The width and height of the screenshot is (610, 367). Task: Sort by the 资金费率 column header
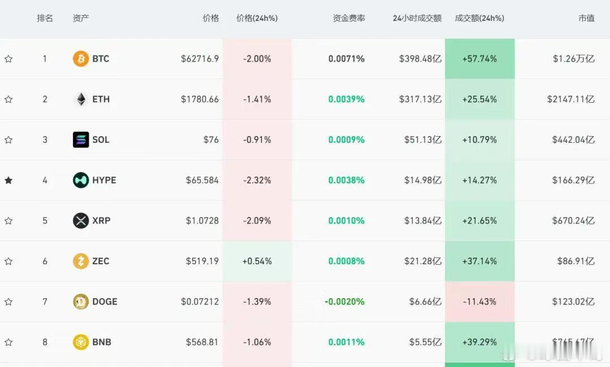coord(348,18)
